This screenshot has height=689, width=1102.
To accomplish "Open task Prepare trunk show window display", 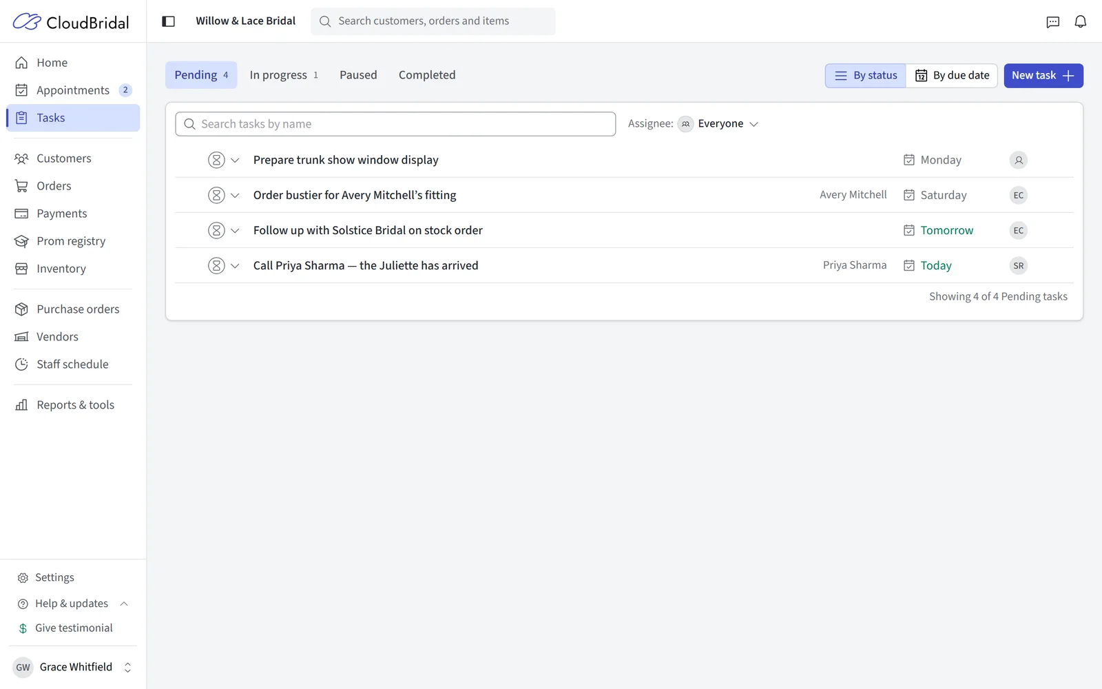I will pyautogui.click(x=346, y=160).
